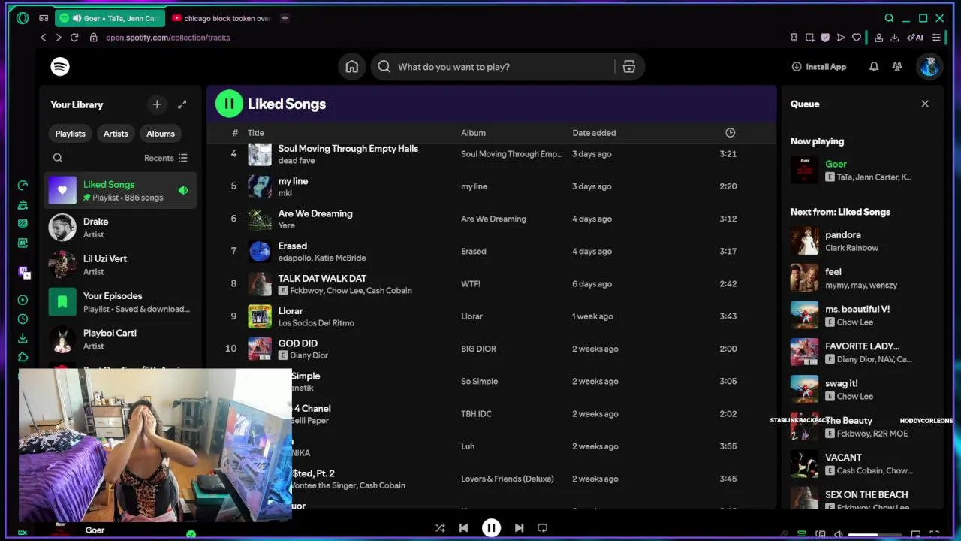Viewport: 961px width, 541px height.
Task: Expand Your Library to full view
Action: coord(182,104)
